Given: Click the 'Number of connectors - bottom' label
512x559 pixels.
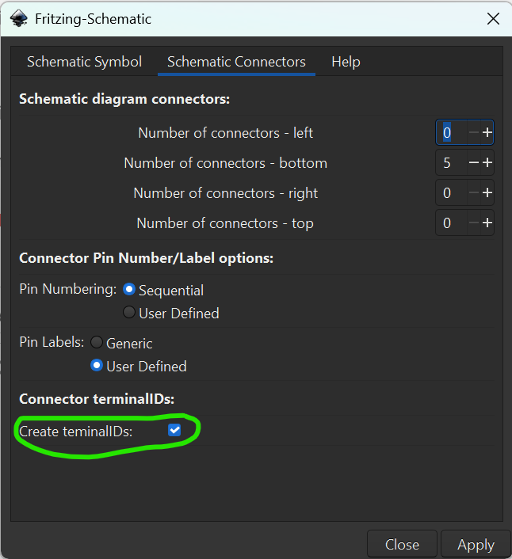Looking at the screenshot, I should pos(226,163).
